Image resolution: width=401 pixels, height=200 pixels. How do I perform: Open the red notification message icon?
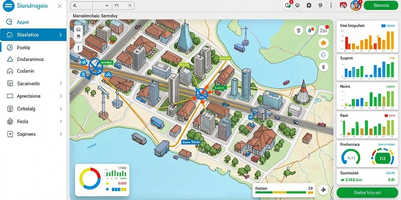(x=343, y=5)
